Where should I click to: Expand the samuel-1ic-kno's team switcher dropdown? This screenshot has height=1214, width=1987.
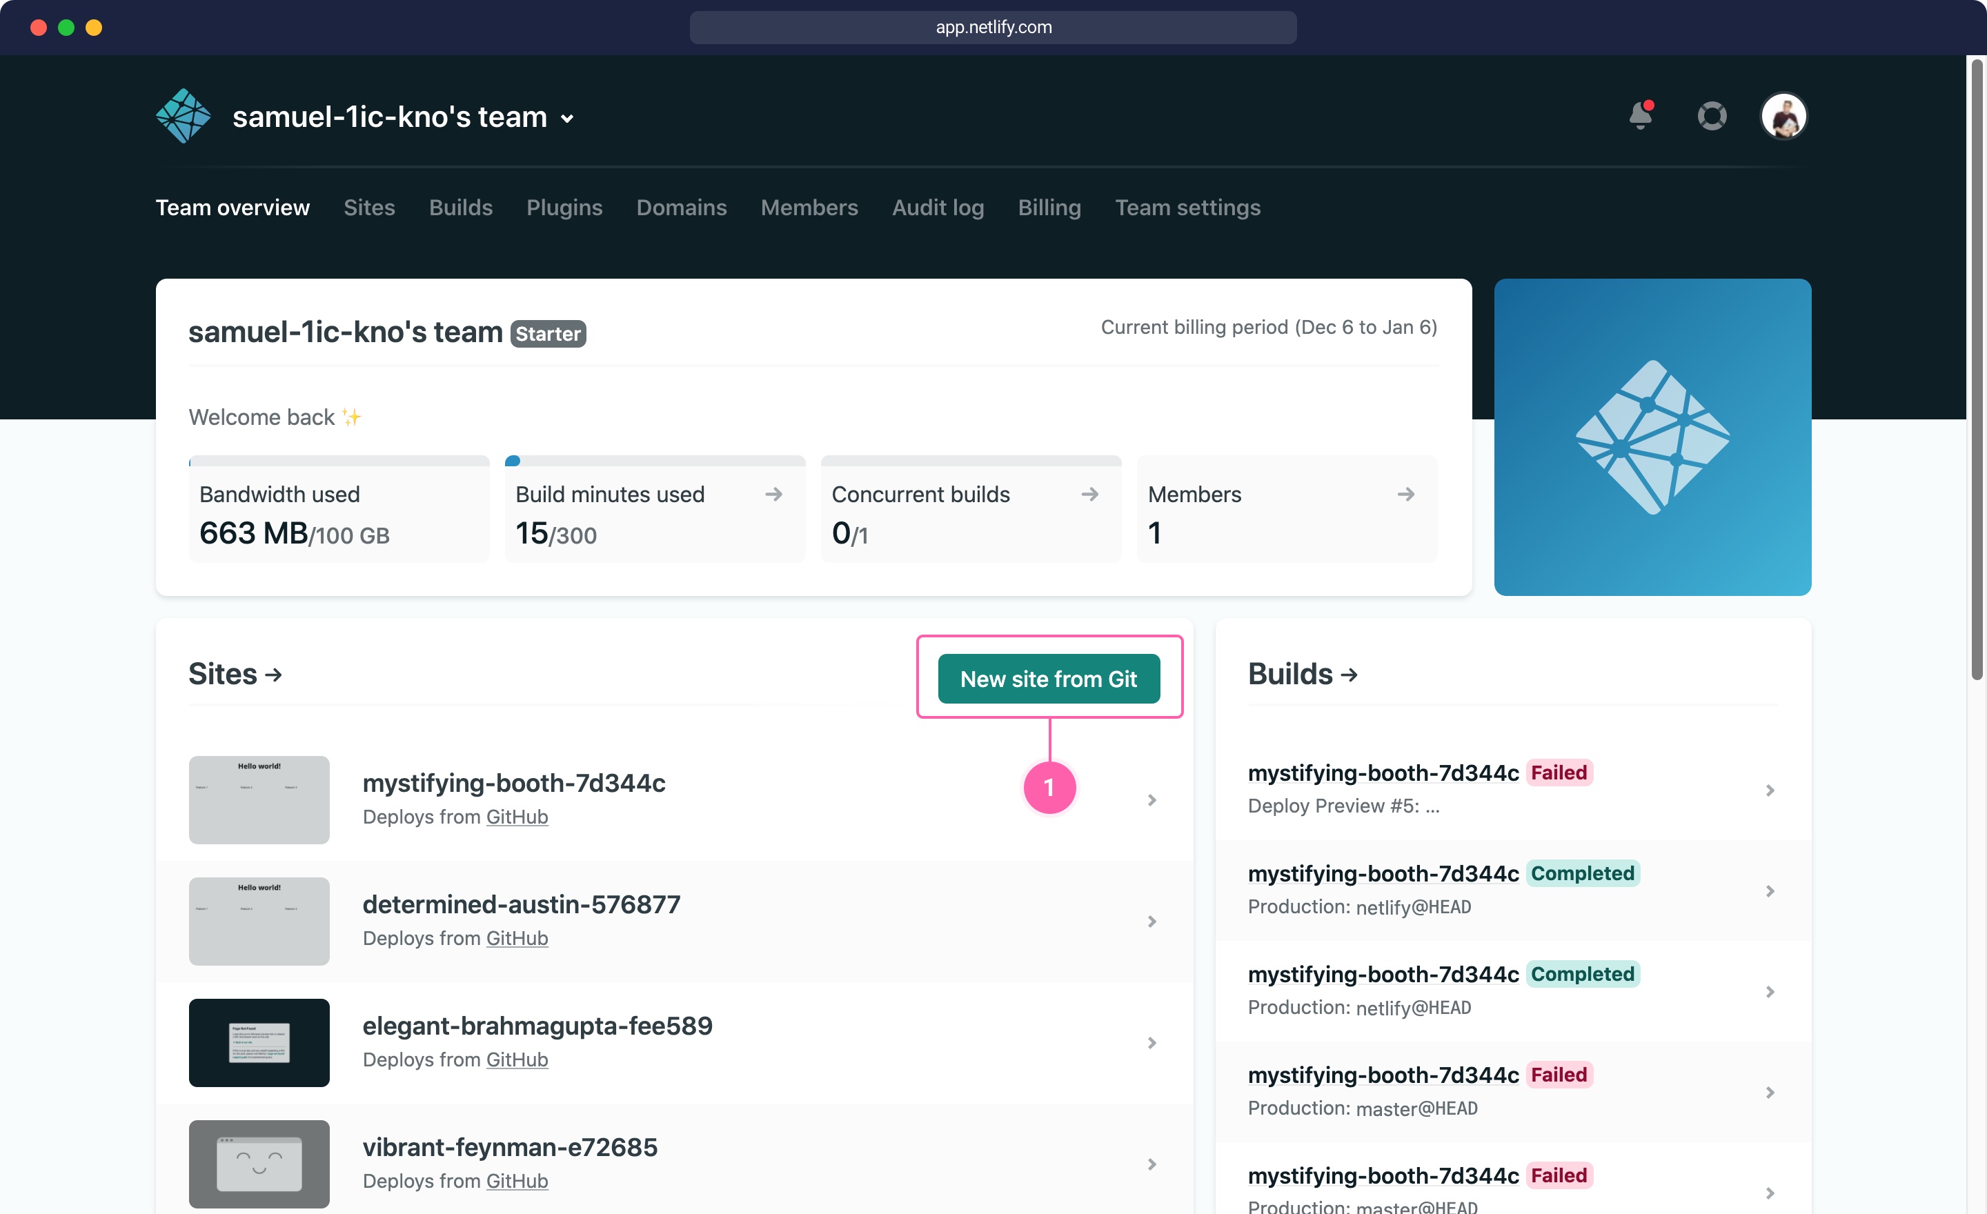click(567, 119)
